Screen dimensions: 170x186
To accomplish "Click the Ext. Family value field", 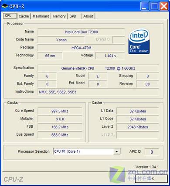I will (x=47, y=84).
